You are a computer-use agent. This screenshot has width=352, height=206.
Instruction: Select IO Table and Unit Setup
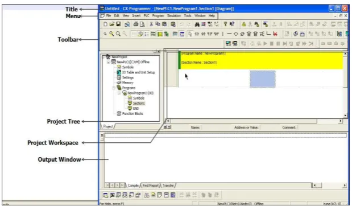tap(139, 72)
